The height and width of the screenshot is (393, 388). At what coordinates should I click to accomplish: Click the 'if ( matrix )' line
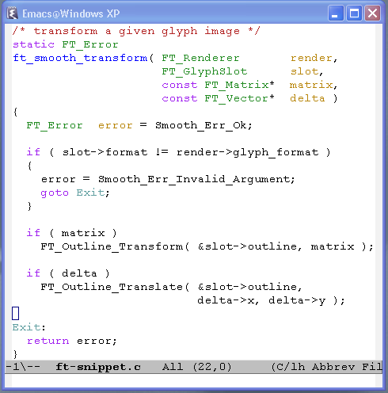pyautogui.click(x=71, y=233)
